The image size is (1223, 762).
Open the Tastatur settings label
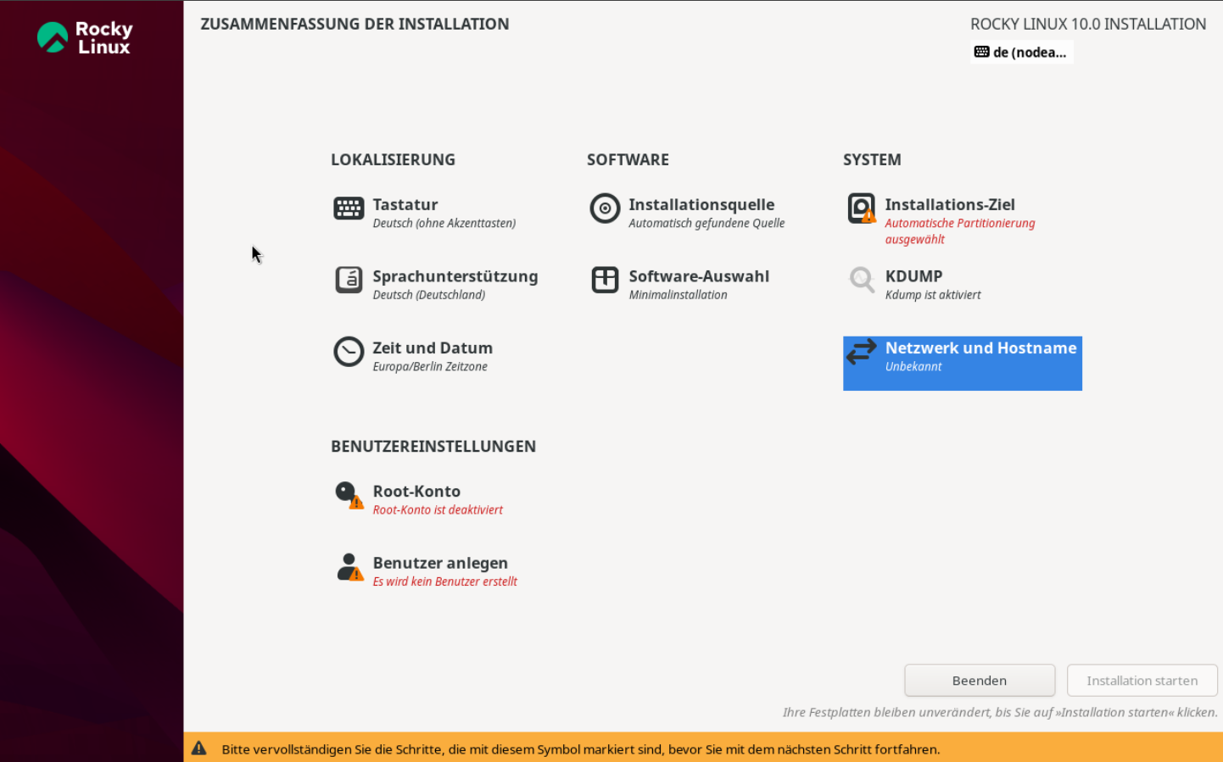click(405, 204)
